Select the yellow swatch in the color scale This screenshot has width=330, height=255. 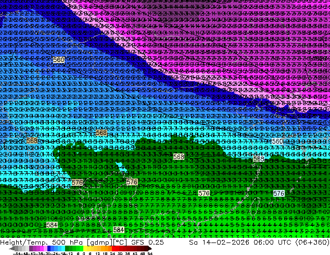(85, 249)
